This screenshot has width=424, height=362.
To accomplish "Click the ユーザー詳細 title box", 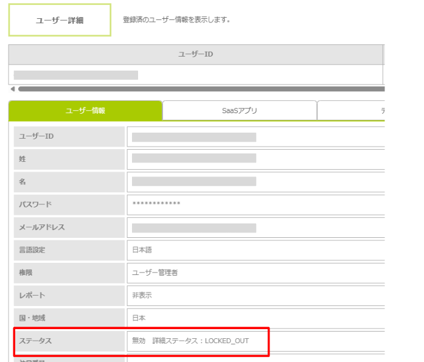I will pos(59,20).
